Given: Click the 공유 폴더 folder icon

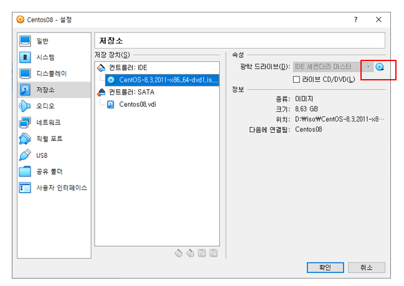Looking at the screenshot, I should [25, 171].
